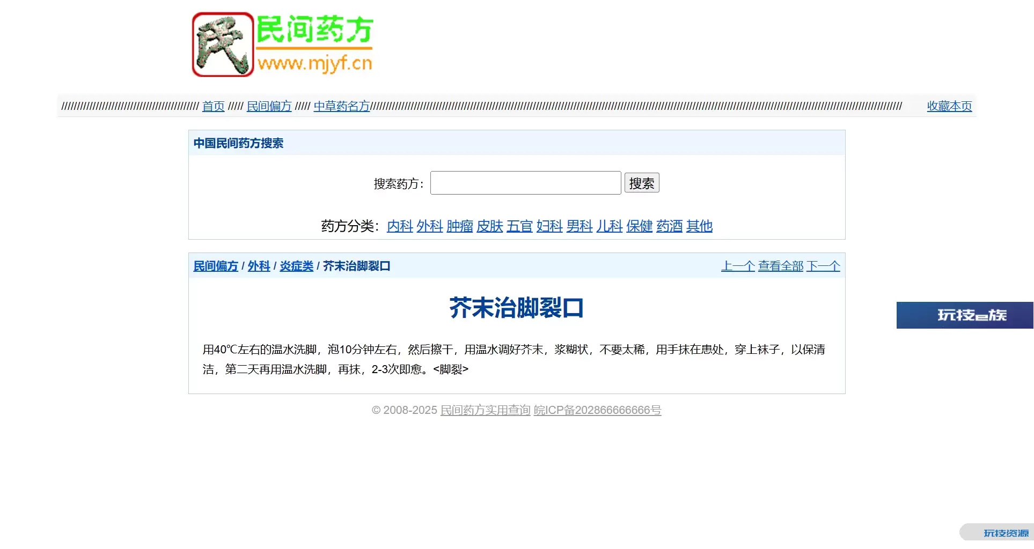Open 中草药名方 navigation link

click(x=342, y=106)
